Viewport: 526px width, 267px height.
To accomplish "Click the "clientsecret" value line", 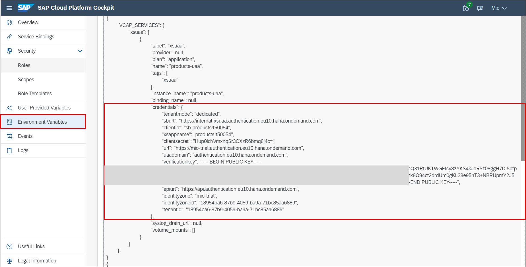I will tap(219, 141).
